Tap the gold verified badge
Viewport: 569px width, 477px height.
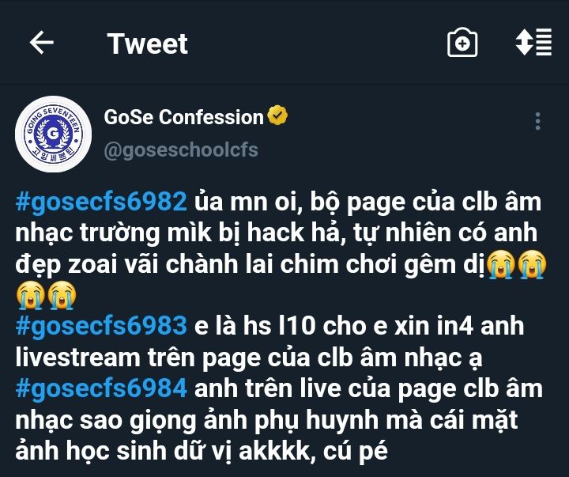click(x=277, y=115)
